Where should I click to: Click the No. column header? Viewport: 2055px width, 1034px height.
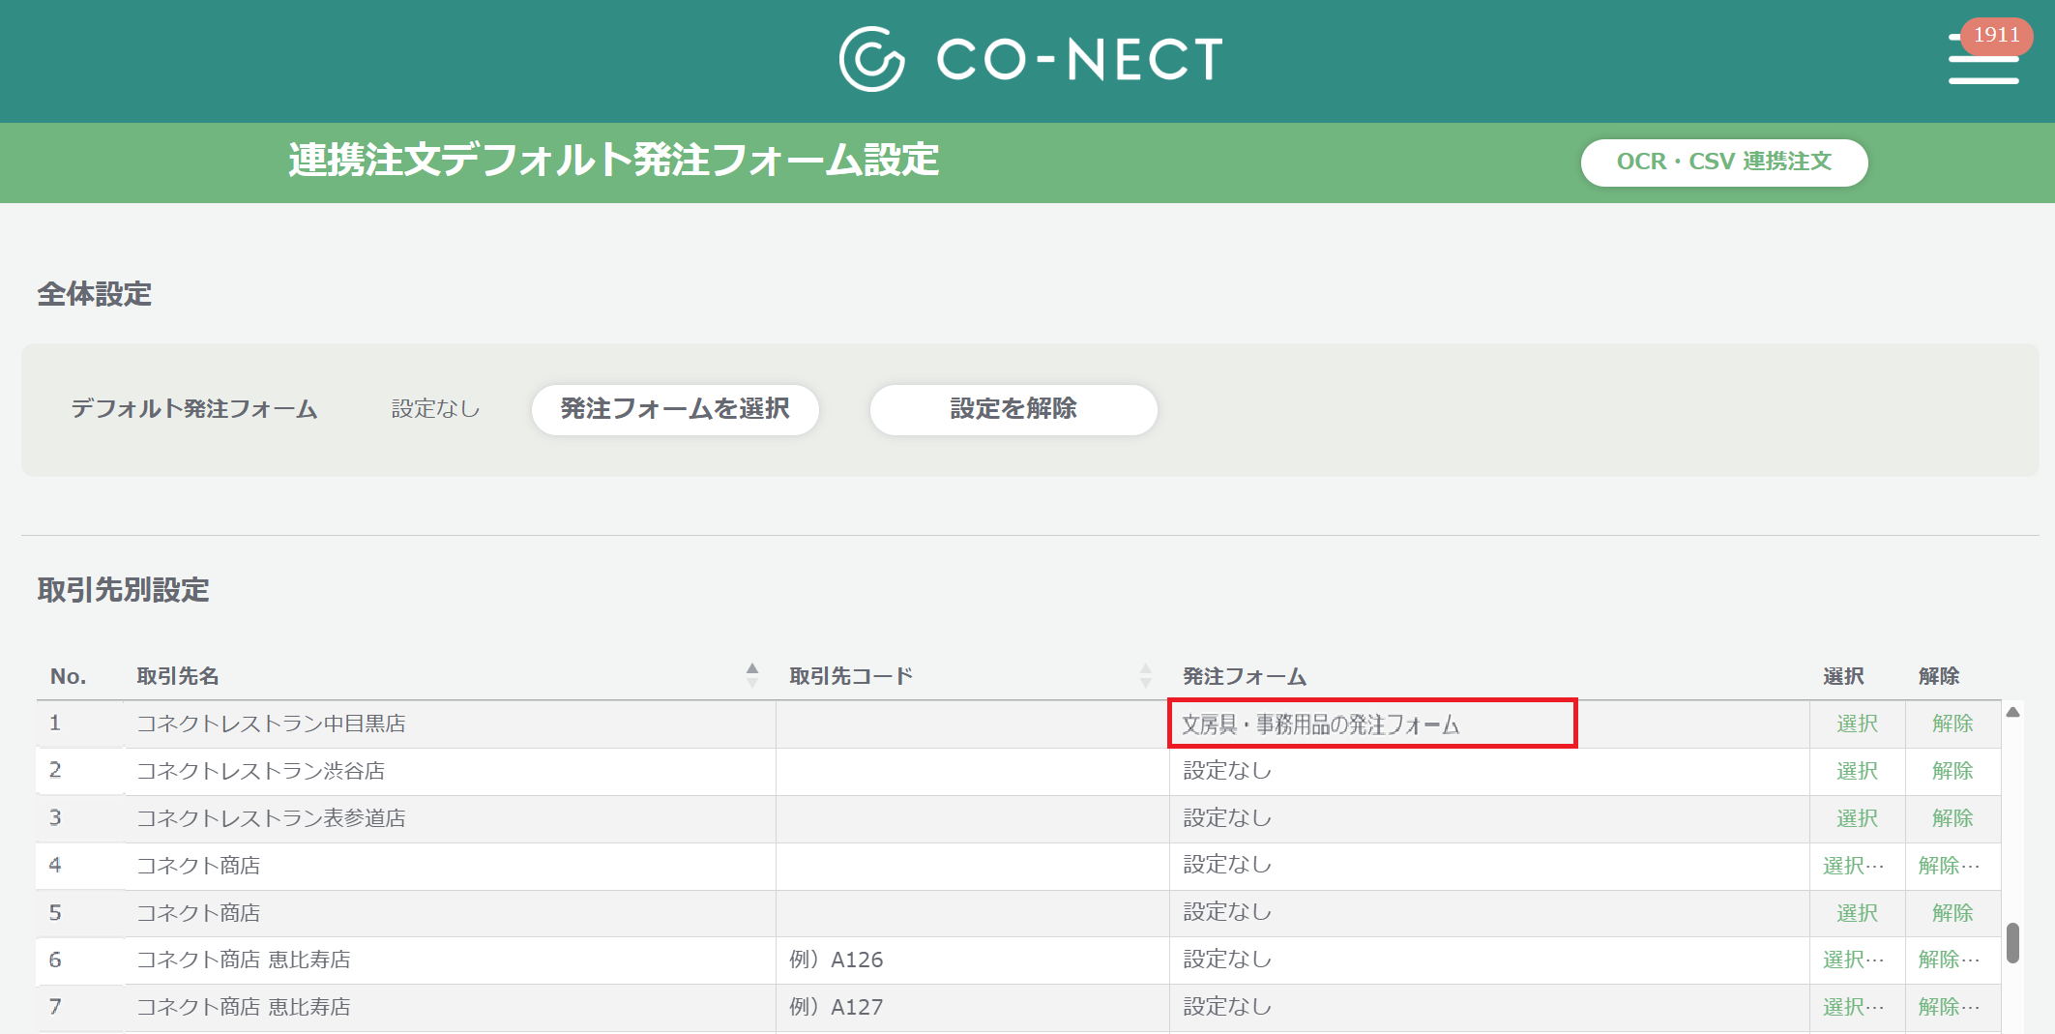[68, 676]
